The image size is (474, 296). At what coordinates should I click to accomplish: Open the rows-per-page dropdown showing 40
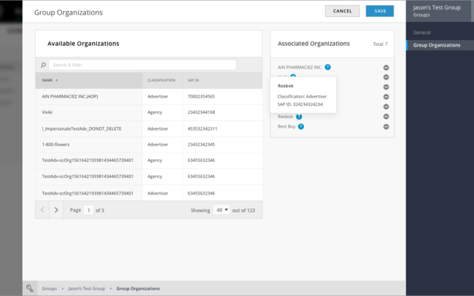point(221,210)
